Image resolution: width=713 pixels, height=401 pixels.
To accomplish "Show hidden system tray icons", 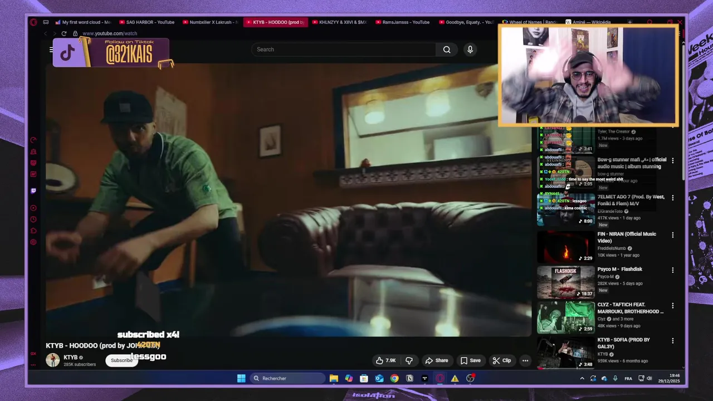I will (582, 379).
